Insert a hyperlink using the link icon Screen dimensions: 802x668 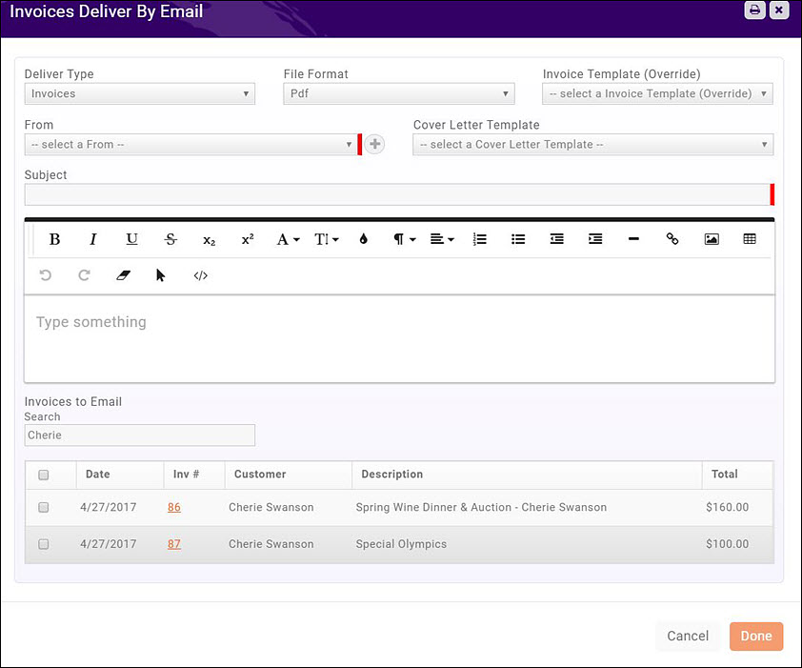coord(672,239)
